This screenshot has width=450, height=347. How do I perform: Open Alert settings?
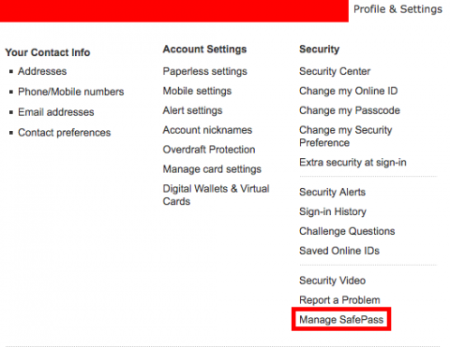pyautogui.click(x=192, y=110)
